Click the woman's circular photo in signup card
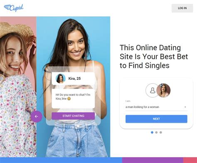The image size is (197, 163). (163, 90)
